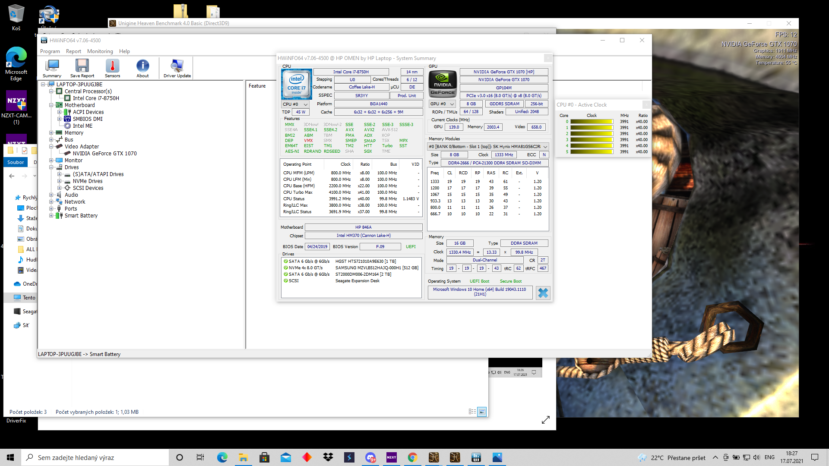This screenshot has width=829, height=466.
Task: Open the Summary toolbar icon
Action: pyautogui.click(x=52, y=68)
